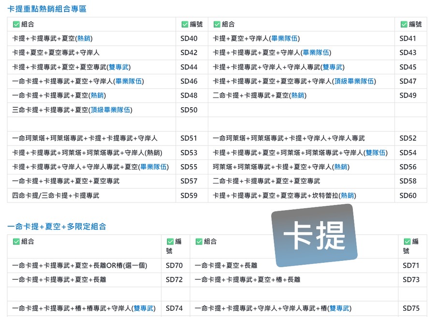Click the green check icon beside the 編號 header above SD41
Image resolution: width=435 pixels, height=317 pixels.
[x=404, y=25]
